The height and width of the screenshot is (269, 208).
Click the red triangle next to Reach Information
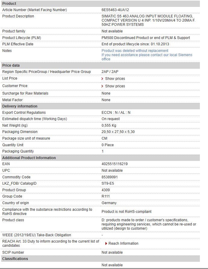point(106,243)
